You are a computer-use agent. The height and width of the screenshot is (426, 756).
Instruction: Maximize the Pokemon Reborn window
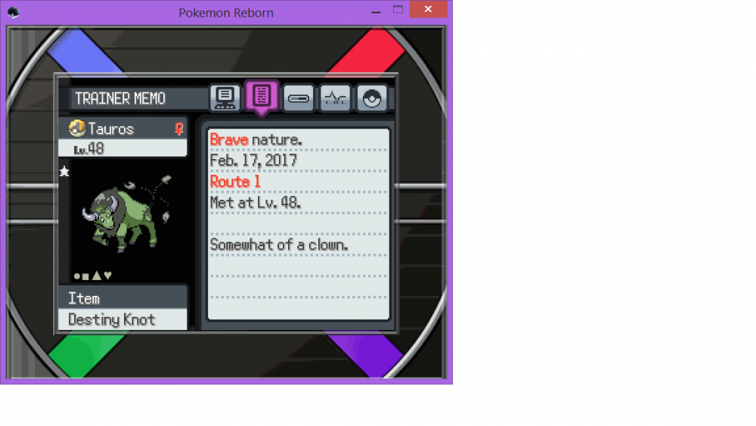click(398, 10)
